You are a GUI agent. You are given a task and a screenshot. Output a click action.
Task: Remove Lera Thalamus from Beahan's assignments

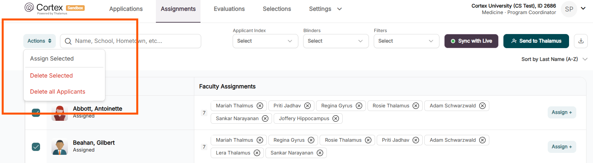point(257,153)
